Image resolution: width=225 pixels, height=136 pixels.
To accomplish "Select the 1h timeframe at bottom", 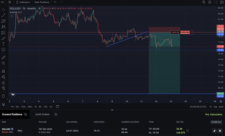I will pyautogui.click(x=35, y=107).
